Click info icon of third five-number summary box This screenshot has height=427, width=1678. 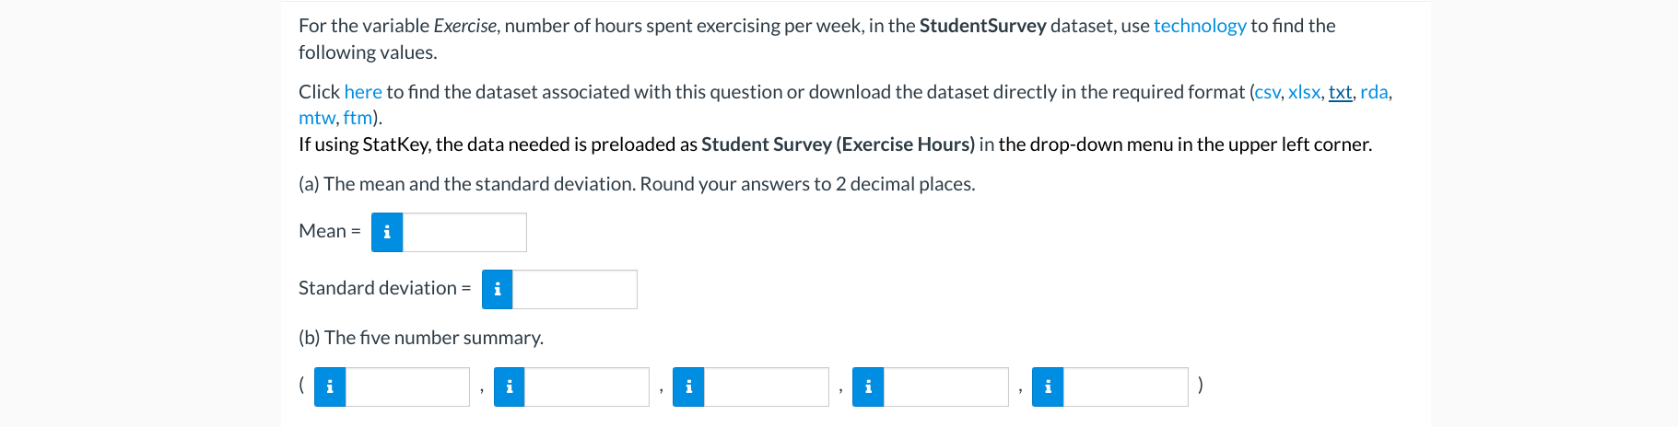tap(688, 387)
